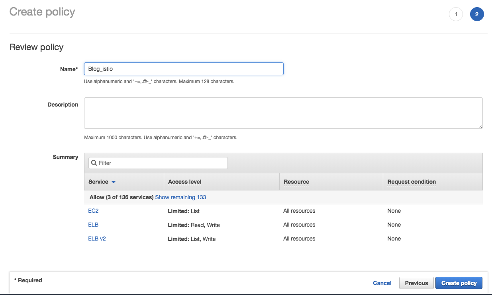Sort by Service column header
This screenshot has height=295, width=492.
point(98,182)
